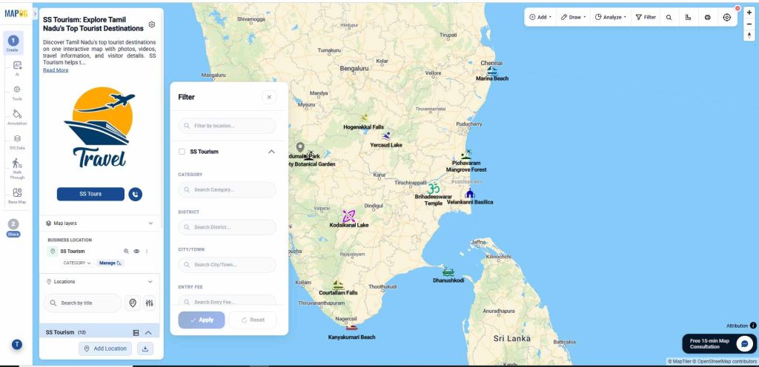Click the user avatar T
This screenshot has height=367, width=759.
click(17, 344)
